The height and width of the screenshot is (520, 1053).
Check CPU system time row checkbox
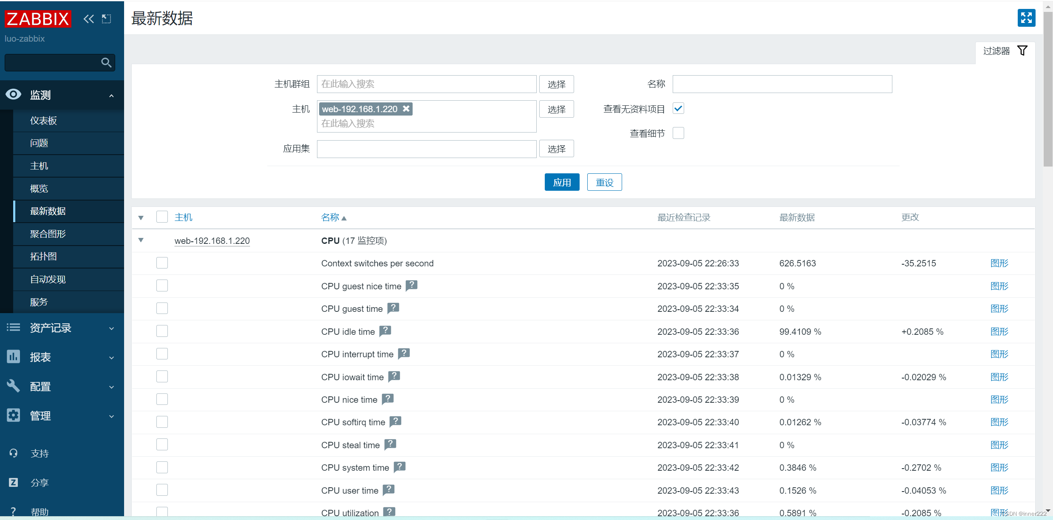(x=162, y=467)
